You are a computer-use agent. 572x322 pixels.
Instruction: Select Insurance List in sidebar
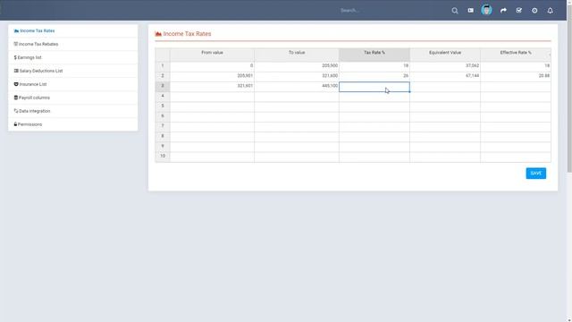(x=73, y=84)
